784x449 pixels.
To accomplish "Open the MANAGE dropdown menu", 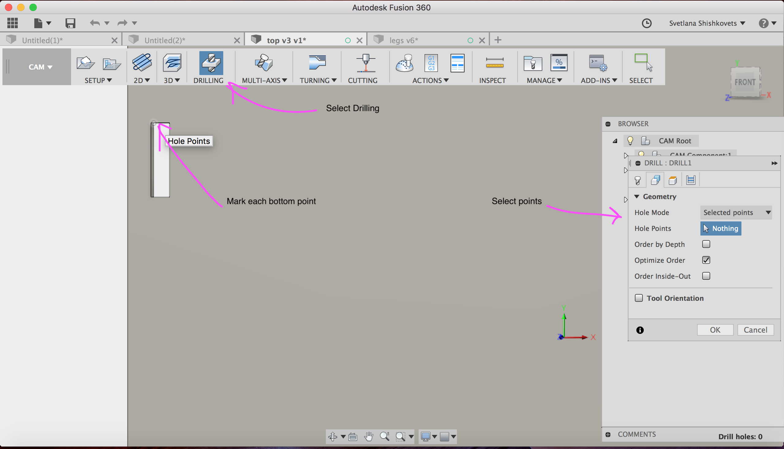I will pos(544,81).
